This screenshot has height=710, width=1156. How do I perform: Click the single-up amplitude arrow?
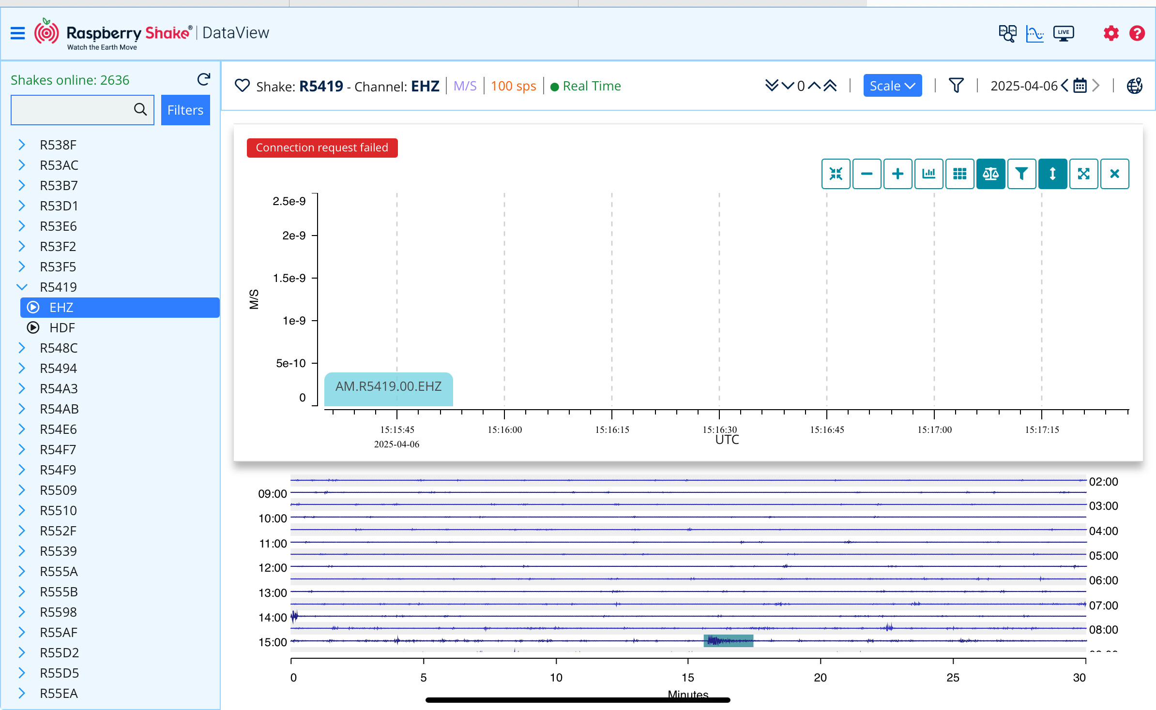(x=814, y=86)
